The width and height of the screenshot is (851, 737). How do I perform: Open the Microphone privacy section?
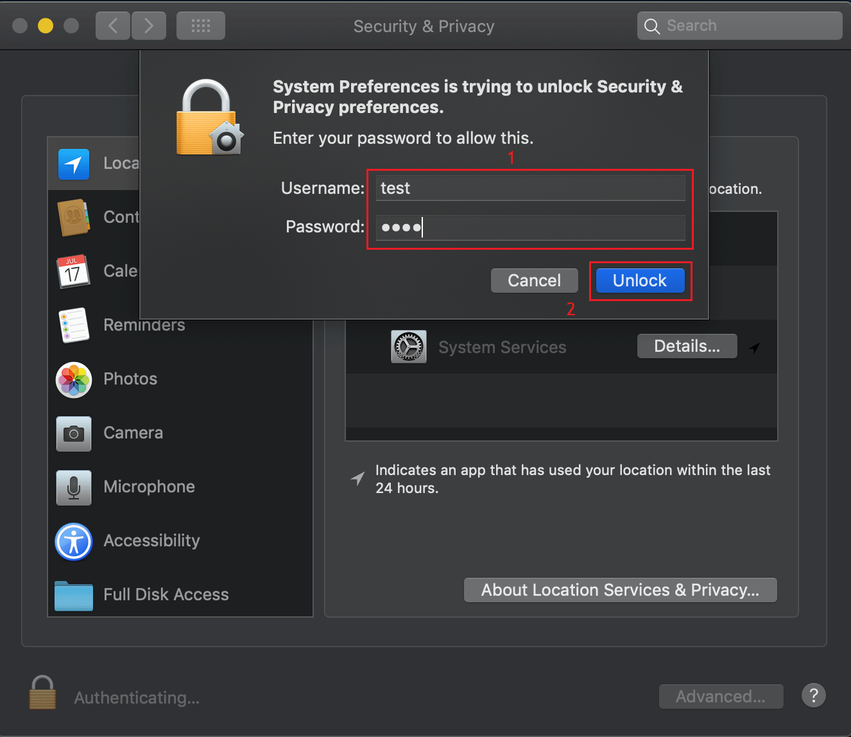point(74,487)
